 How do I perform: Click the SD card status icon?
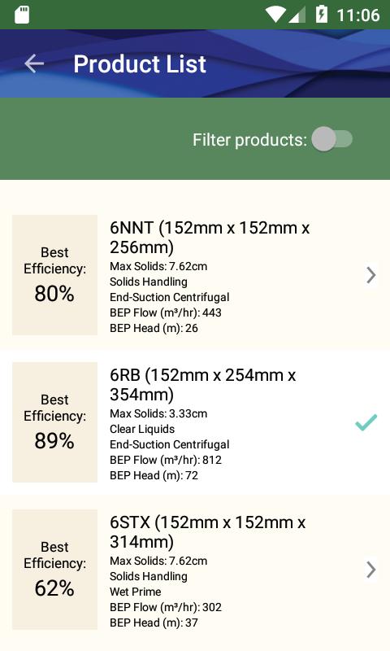(22, 15)
